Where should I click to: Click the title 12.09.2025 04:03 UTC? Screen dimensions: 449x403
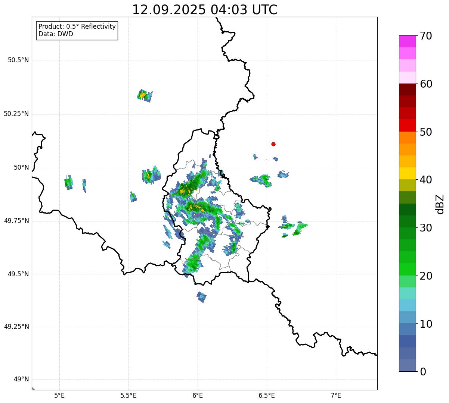(205, 10)
